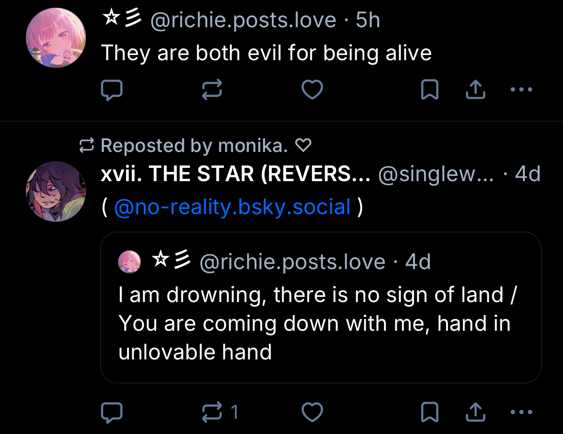
Task: Like the "They are both evil" post
Action: pos(313,90)
